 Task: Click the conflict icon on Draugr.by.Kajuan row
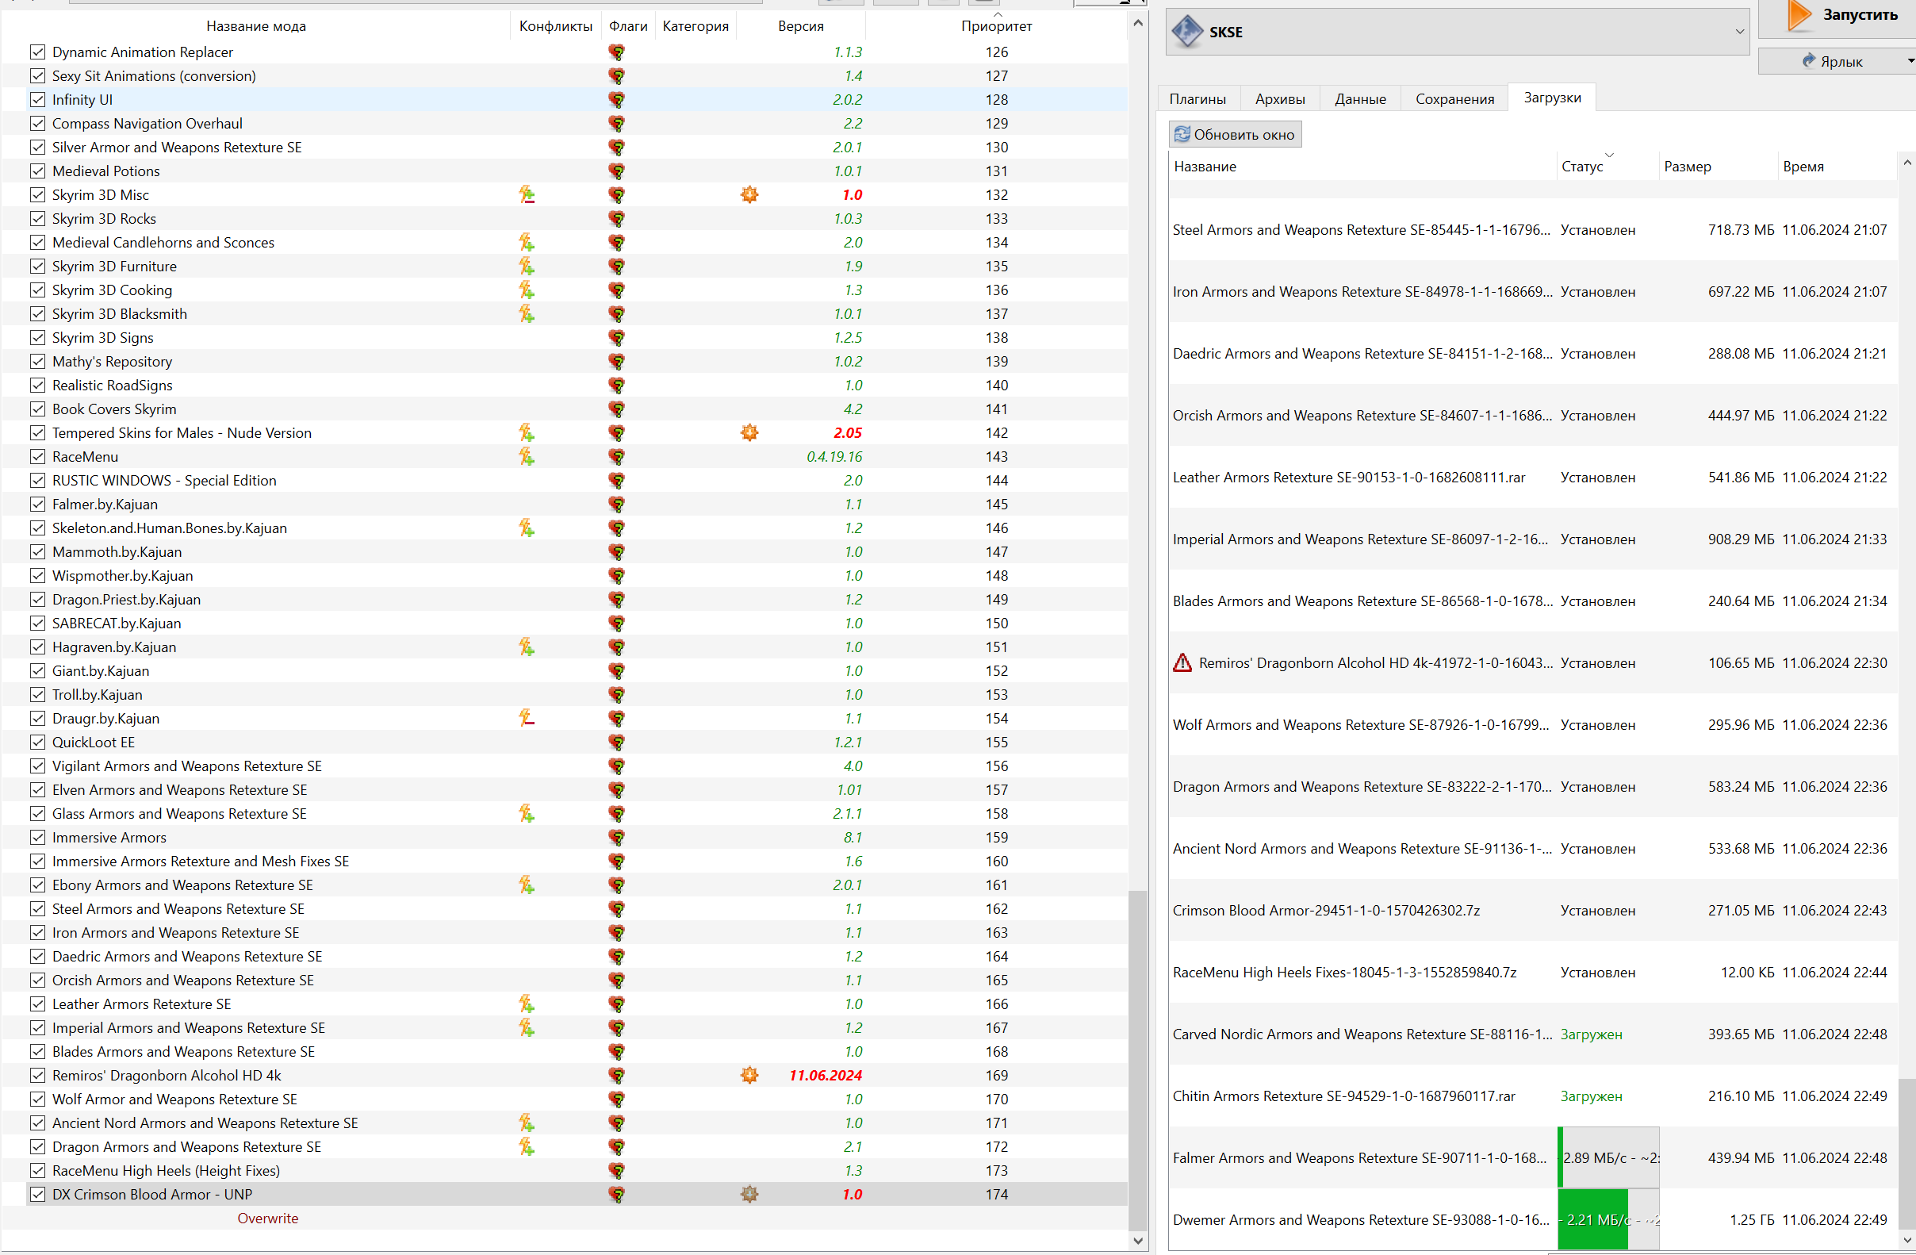(527, 718)
